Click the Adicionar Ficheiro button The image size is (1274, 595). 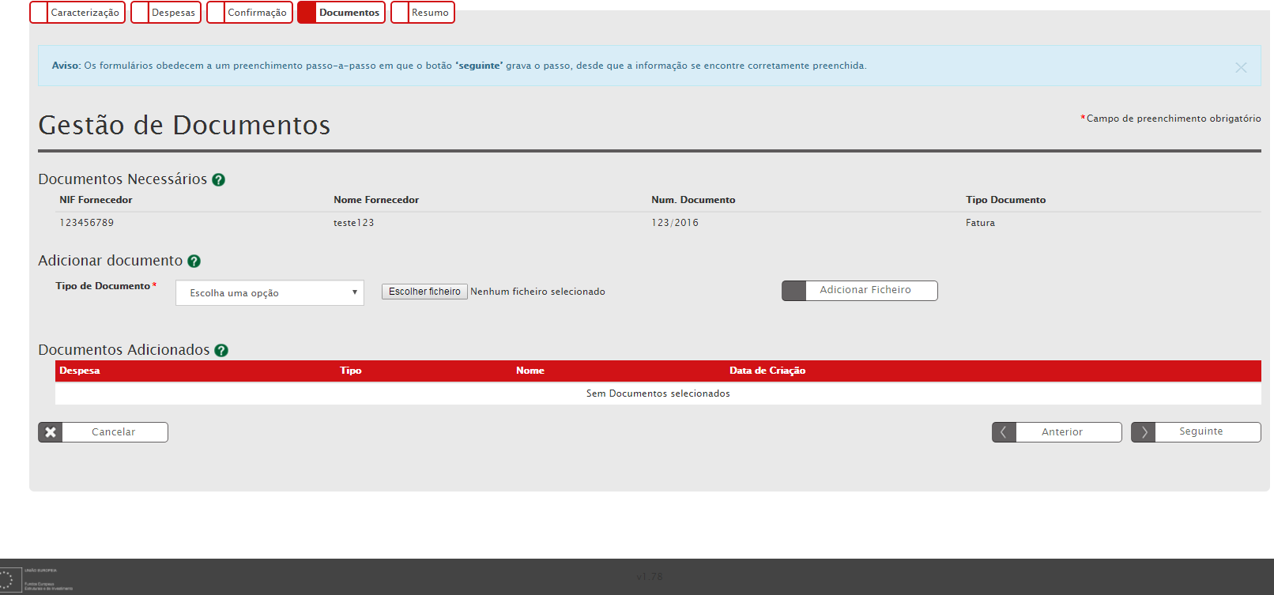(x=860, y=291)
